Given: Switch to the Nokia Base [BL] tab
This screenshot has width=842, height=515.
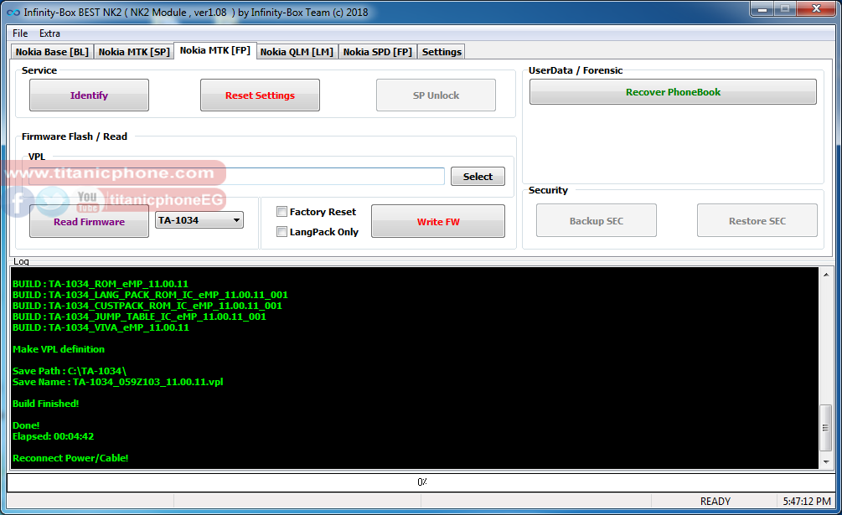Looking at the screenshot, I should [x=52, y=52].
